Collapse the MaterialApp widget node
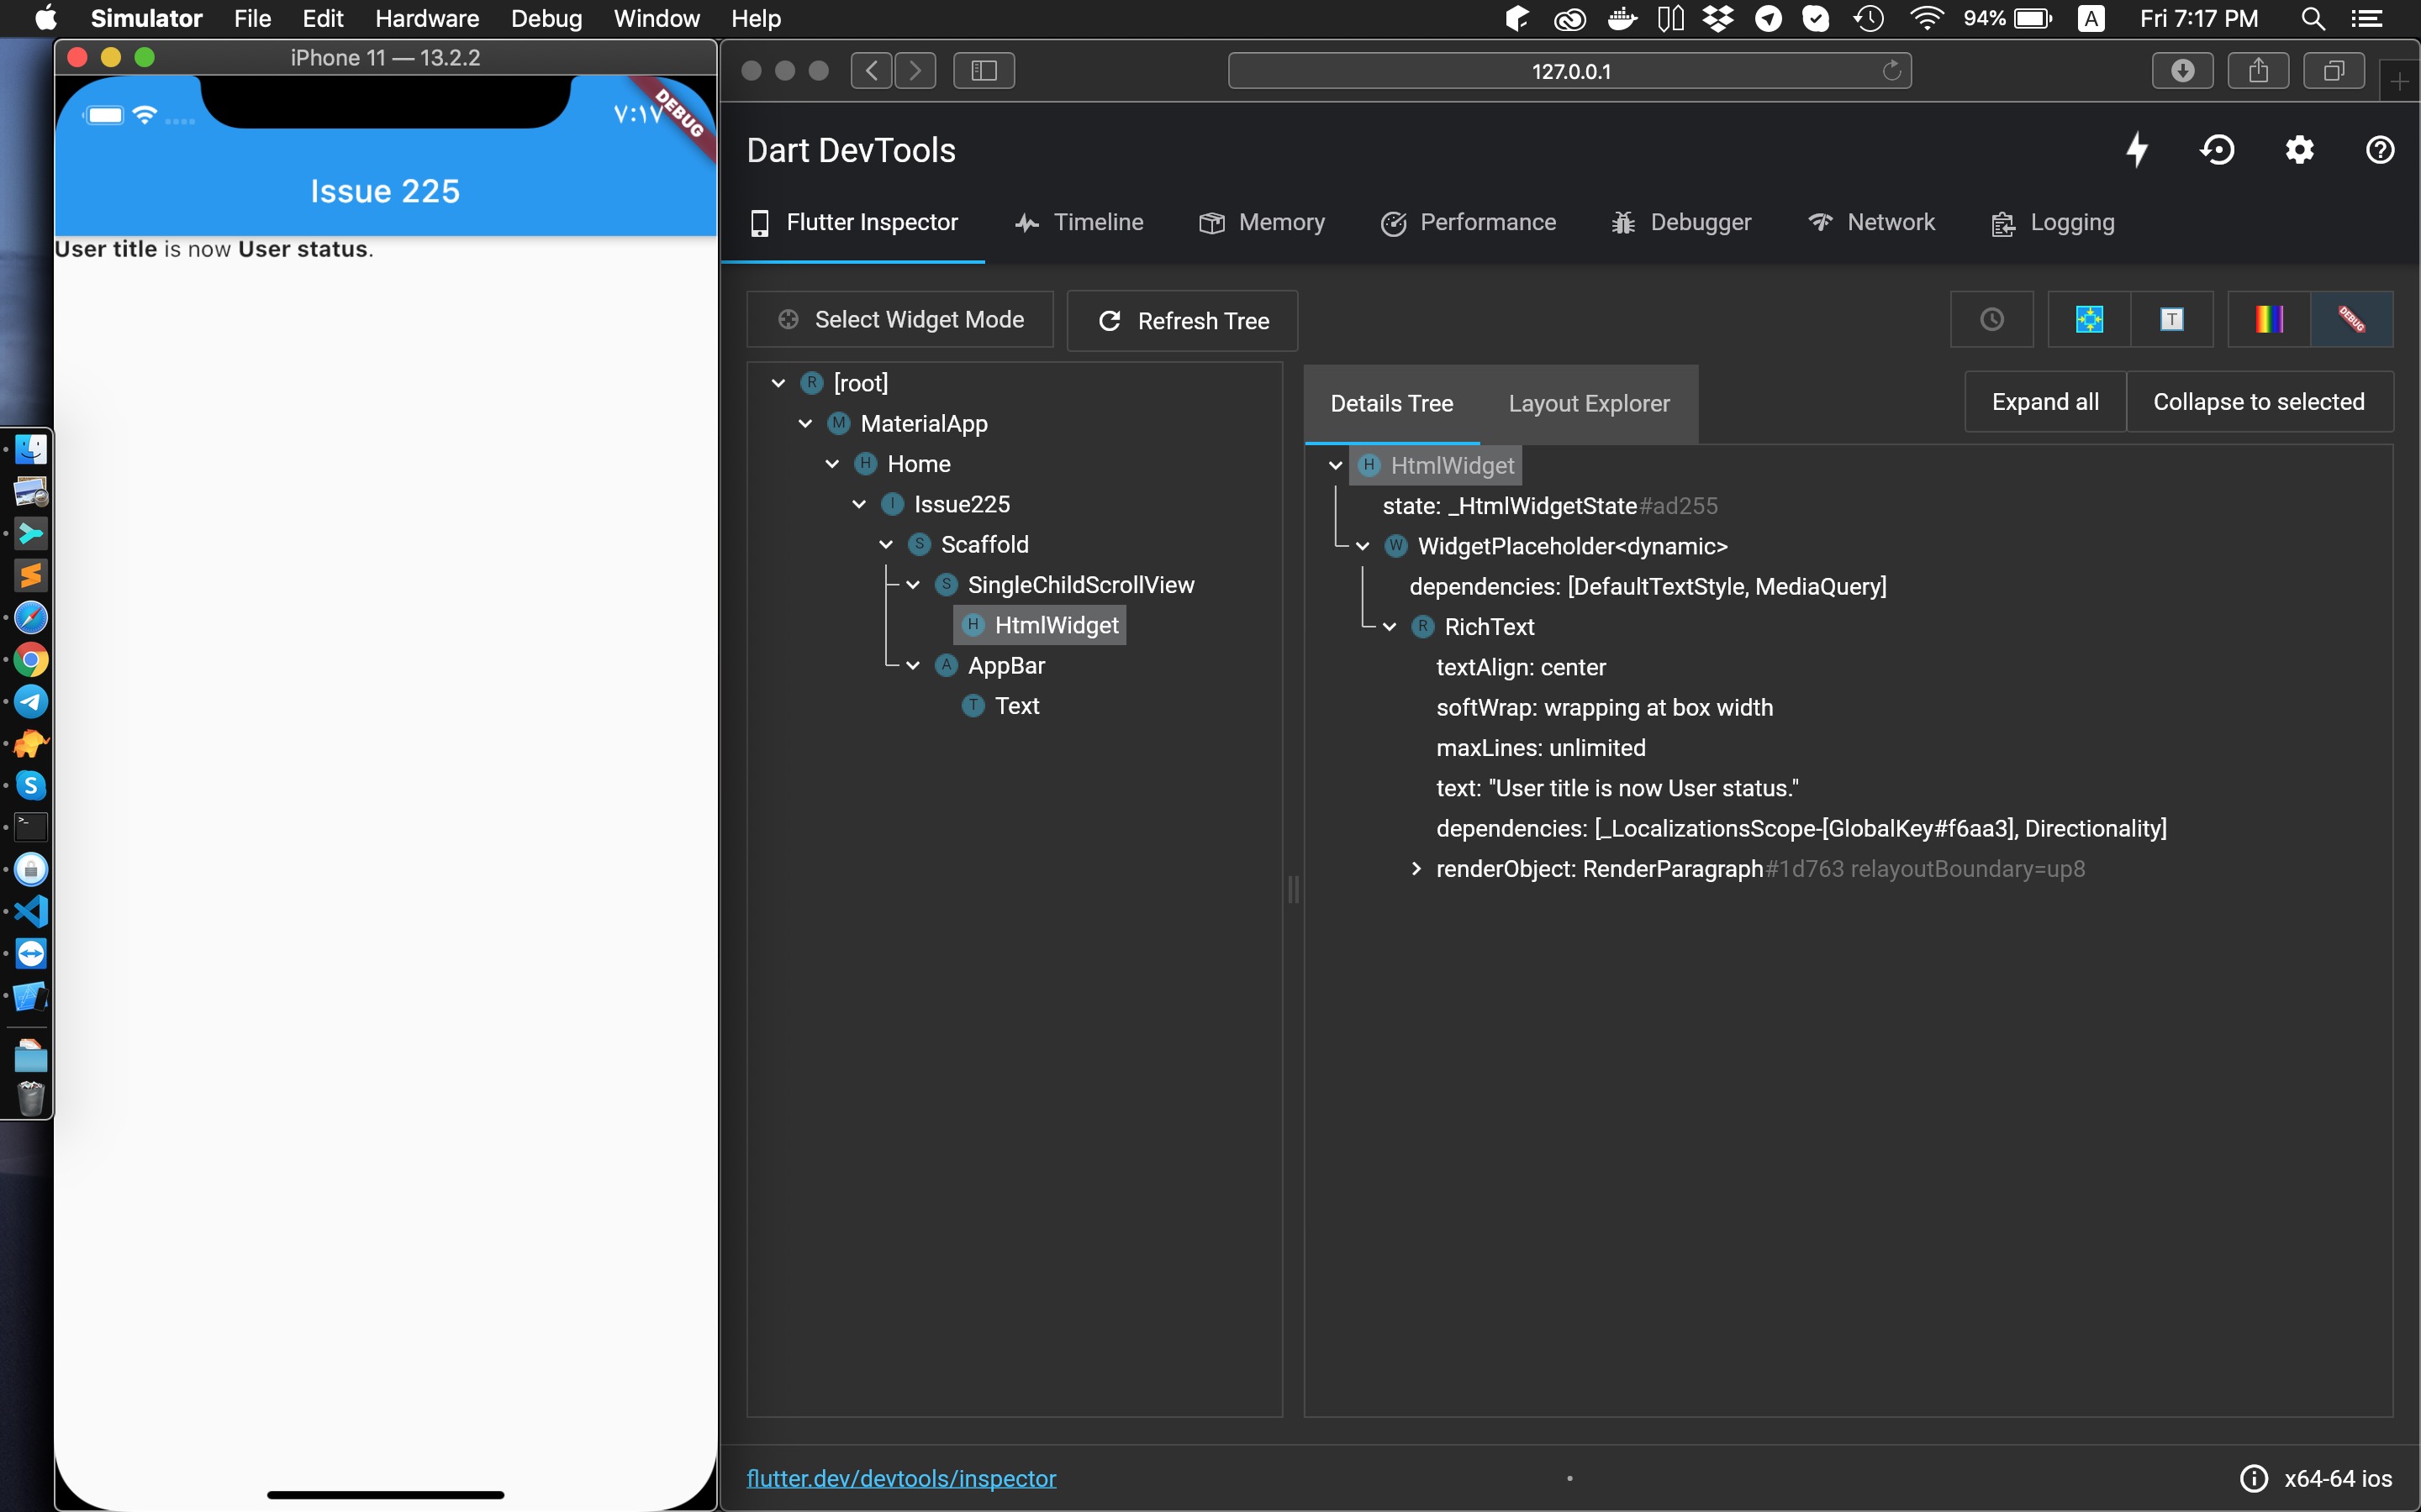Screen dimensions: 2421x1512 [x=806, y=423]
